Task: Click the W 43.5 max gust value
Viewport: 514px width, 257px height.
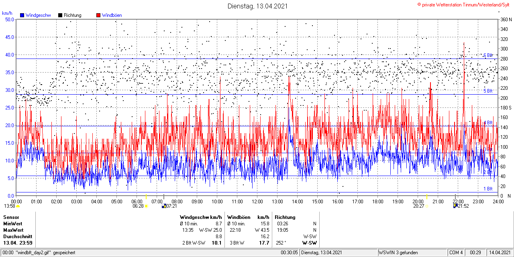Action: 262,230
